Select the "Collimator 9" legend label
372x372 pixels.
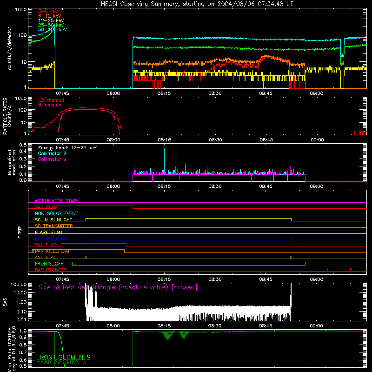[52, 159]
